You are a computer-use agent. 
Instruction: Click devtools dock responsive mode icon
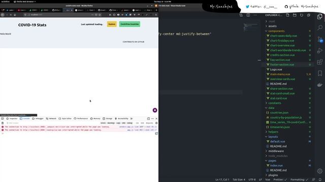(x=148, y=119)
